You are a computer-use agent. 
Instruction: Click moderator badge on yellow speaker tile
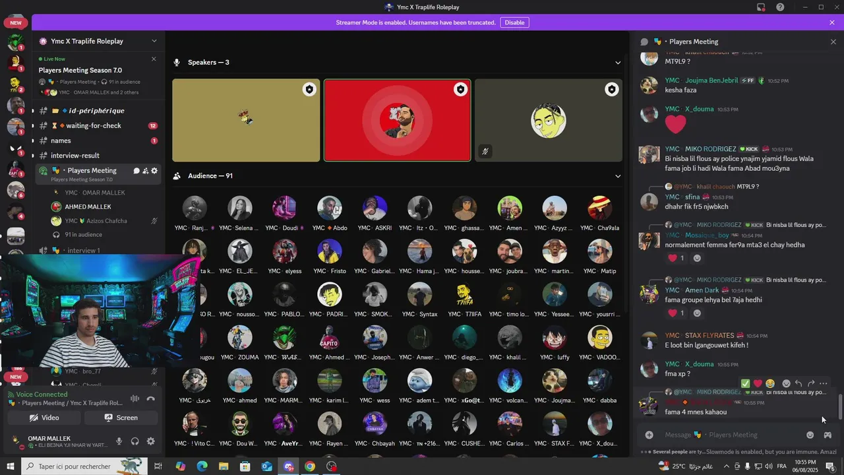(x=309, y=89)
